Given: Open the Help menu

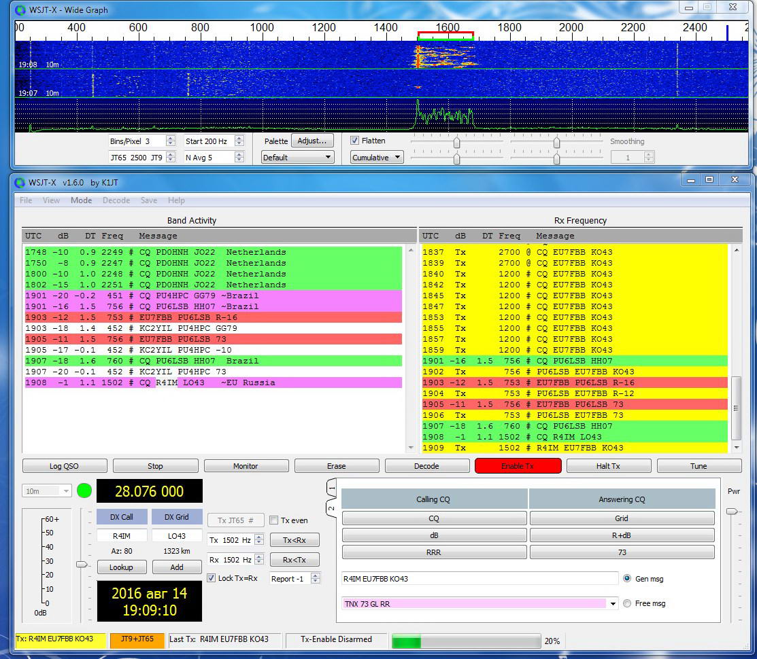Looking at the screenshot, I should pyautogui.click(x=176, y=200).
